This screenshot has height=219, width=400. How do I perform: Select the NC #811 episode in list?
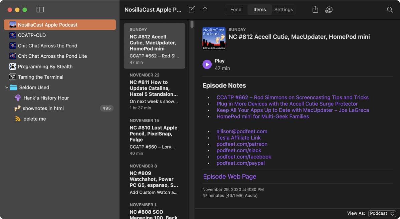click(154, 91)
